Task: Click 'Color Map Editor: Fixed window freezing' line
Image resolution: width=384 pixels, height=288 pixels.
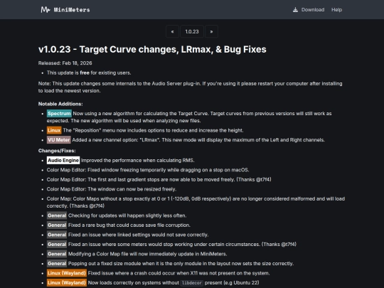Action: click(x=148, y=170)
